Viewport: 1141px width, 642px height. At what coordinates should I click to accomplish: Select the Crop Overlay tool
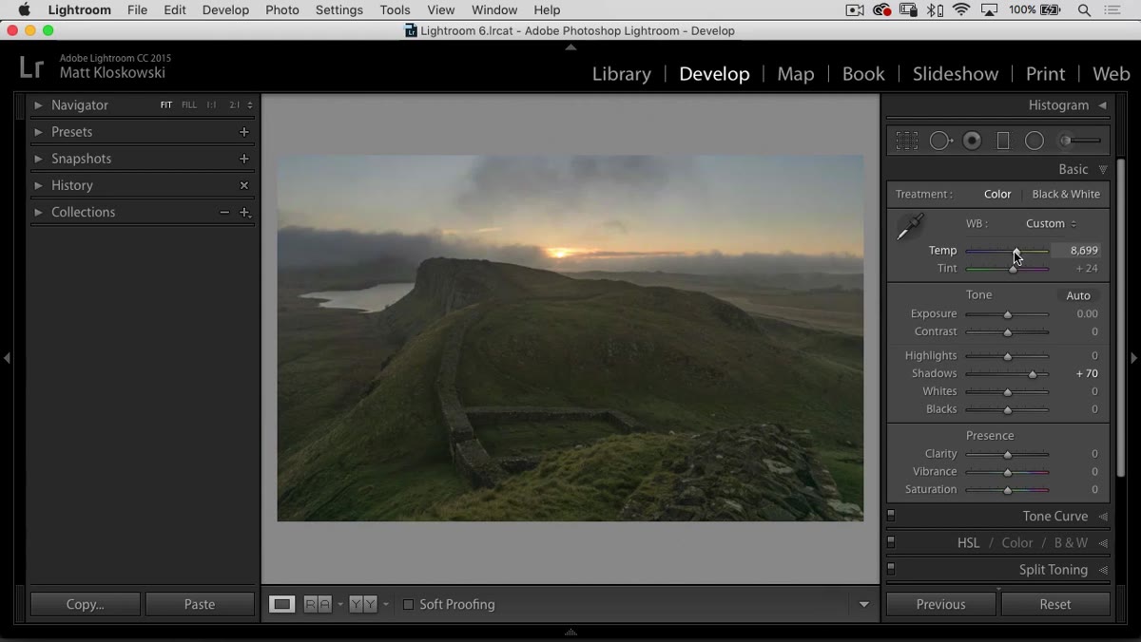pos(907,141)
